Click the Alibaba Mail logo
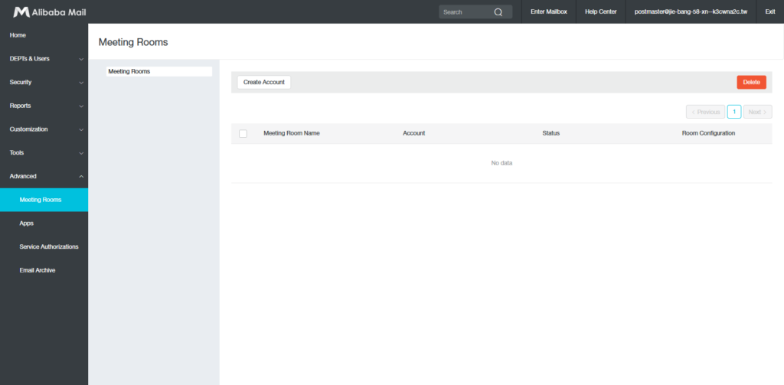Image resolution: width=784 pixels, height=385 pixels. (50, 12)
